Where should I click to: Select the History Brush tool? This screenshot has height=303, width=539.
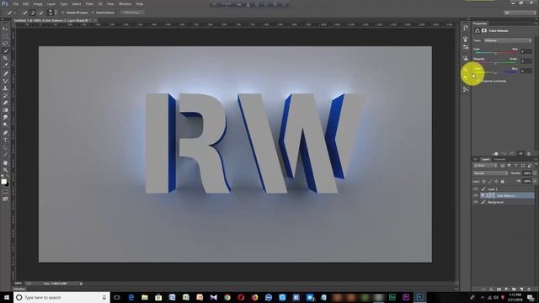click(x=5, y=95)
